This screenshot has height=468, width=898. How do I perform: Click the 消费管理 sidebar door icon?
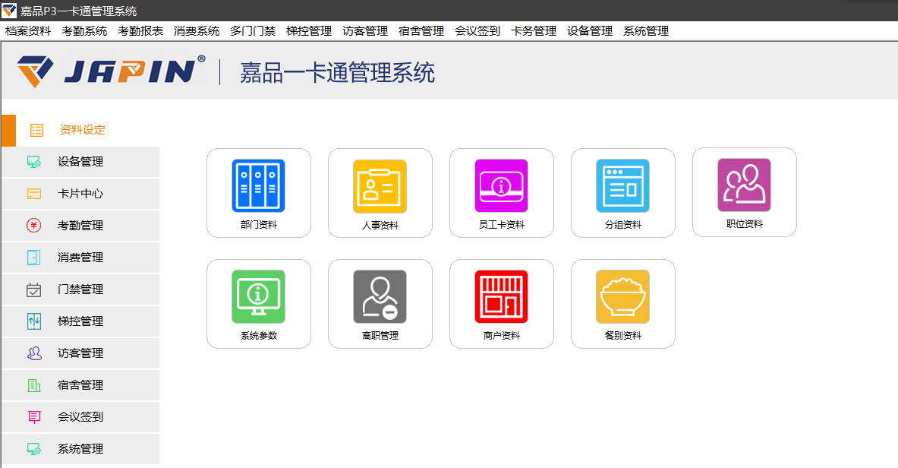[x=34, y=258]
